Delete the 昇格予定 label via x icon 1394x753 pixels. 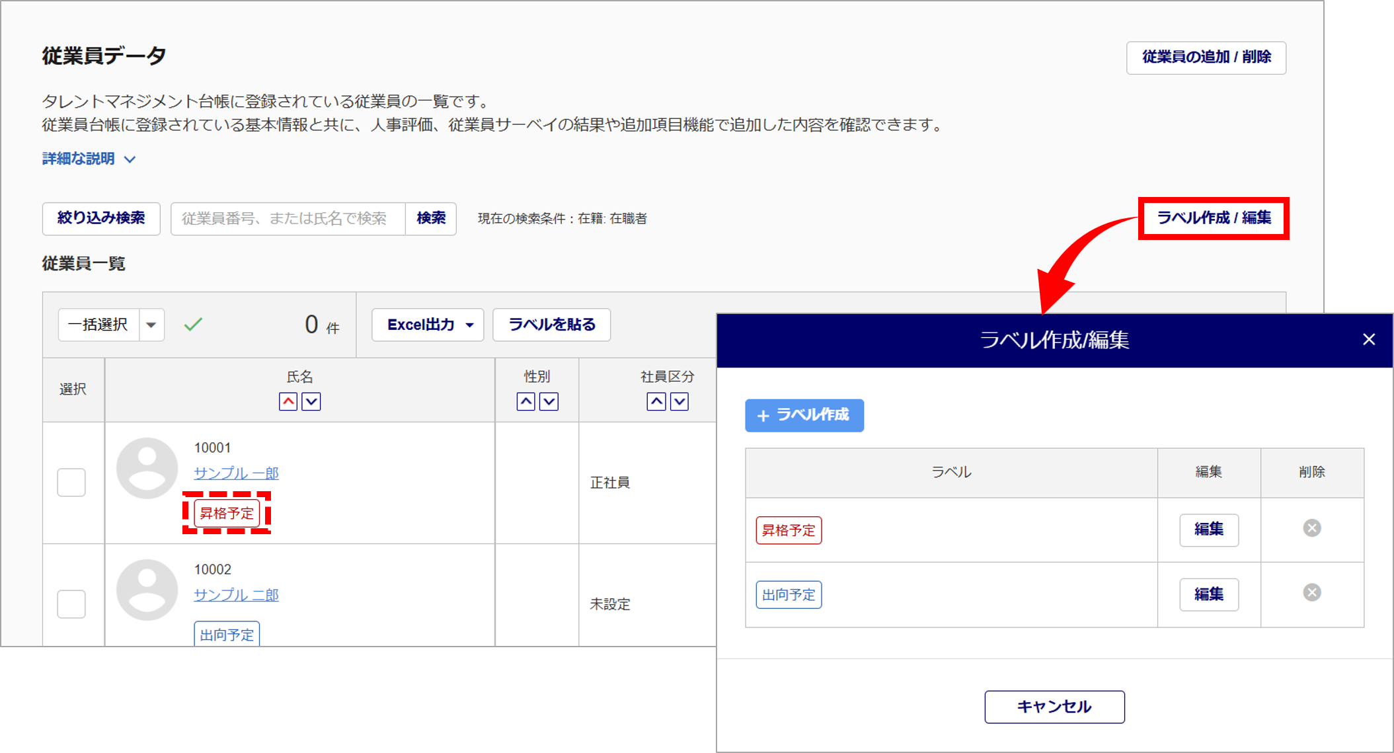1311,528
